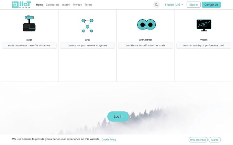The height and width of the screenshot is (145, 233).
Task: Open the Imprint page
Action: (x=66, y=5)
